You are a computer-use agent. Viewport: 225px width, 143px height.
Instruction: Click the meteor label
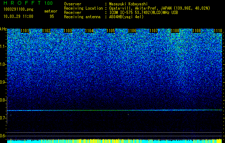coord(51,11)
